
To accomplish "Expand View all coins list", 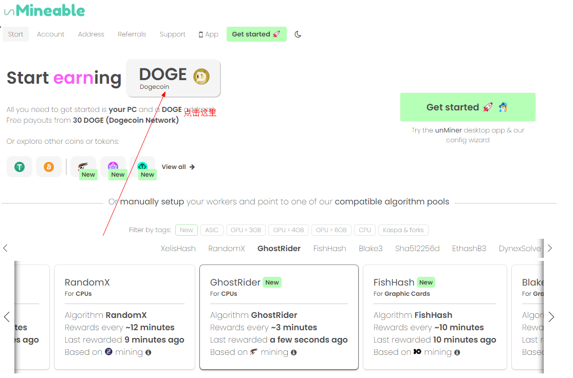I will [178, 167].
